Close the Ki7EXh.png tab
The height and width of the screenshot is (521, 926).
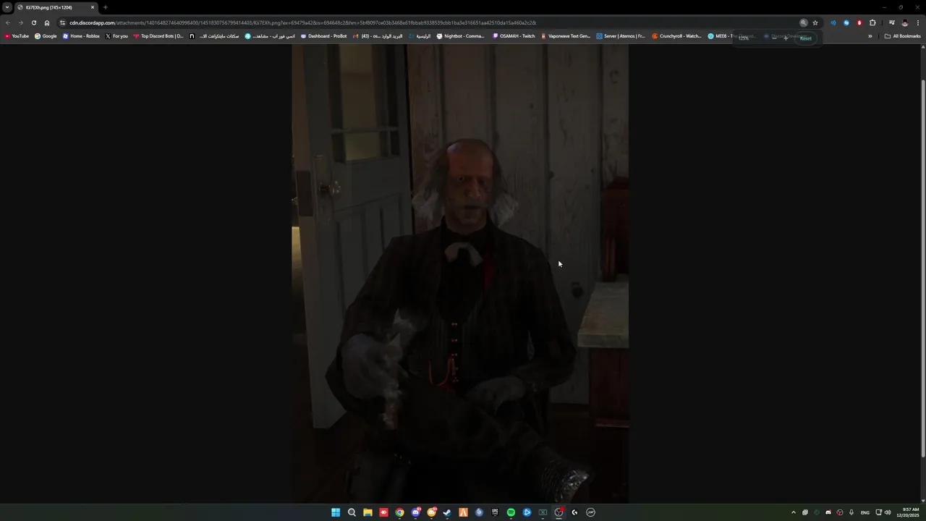[93, 7]
